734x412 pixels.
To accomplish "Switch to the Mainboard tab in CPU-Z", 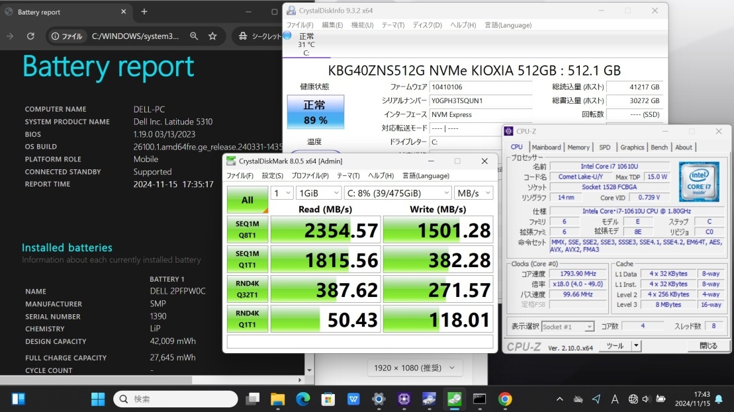I will [x=546, y=147].
